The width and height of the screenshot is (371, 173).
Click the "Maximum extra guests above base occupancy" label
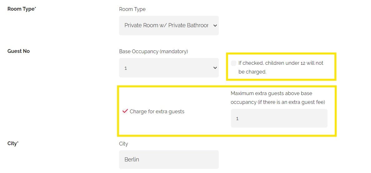coord(271,93)
